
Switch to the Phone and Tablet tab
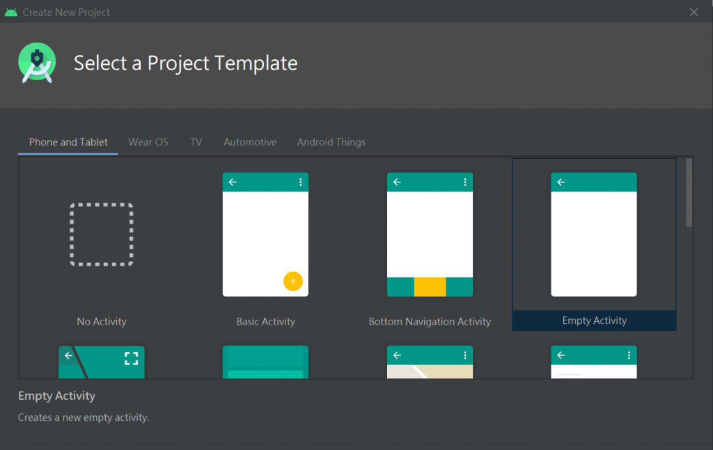click(68, 142)
